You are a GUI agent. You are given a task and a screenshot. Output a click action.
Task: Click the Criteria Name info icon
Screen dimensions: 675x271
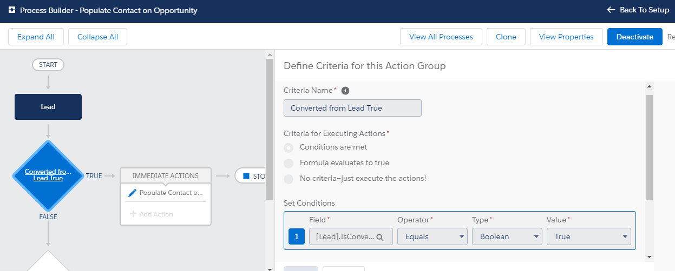point(345,91)
